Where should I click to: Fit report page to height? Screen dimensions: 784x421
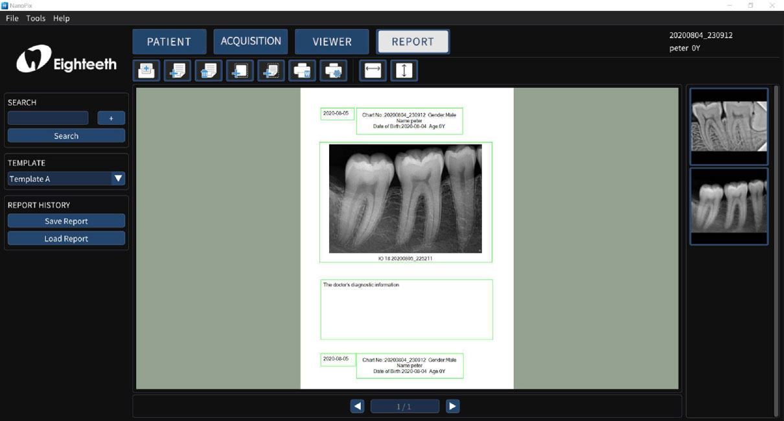click(x=404, y=71)
